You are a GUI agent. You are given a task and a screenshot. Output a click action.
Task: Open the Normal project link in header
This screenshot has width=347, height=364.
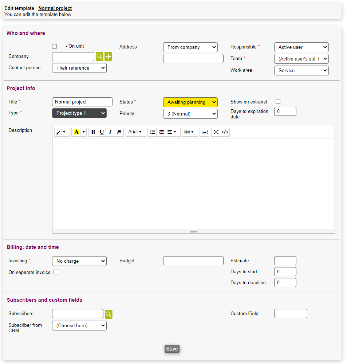55,8
